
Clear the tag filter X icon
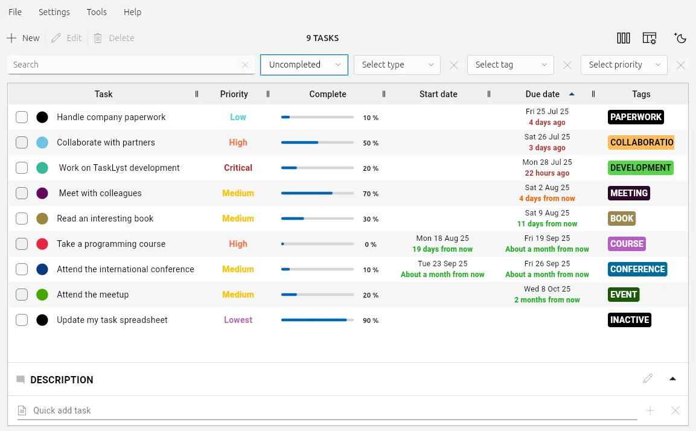pyautogui.click(x=567, y=65)
